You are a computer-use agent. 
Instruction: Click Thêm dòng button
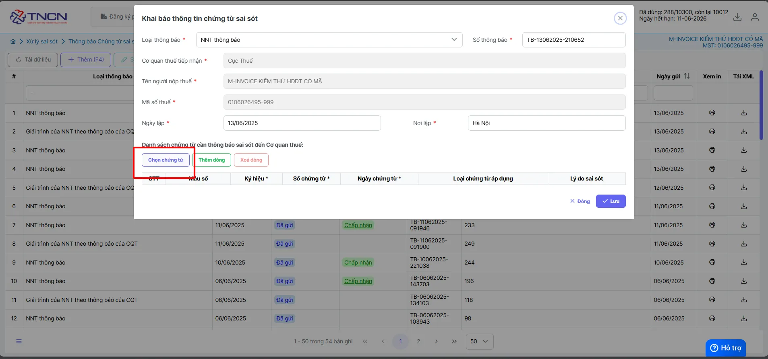212,160
